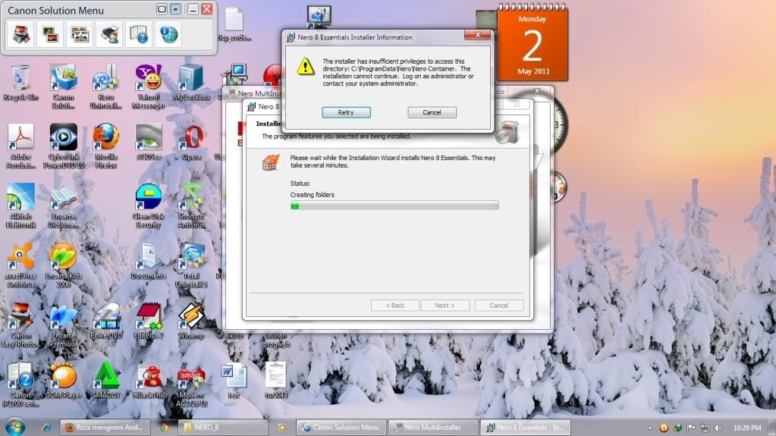The width and height of the screenshot is (776, 436).
Task: Select HijackThis desktop icon
Action: point(149,381)
